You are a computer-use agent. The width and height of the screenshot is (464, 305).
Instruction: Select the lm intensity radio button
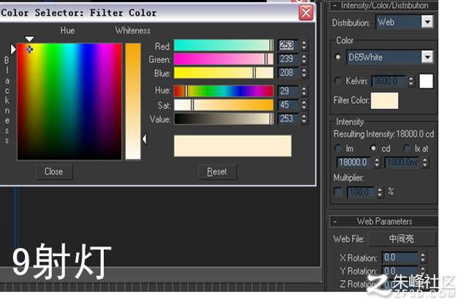click(x=337, y=148)
